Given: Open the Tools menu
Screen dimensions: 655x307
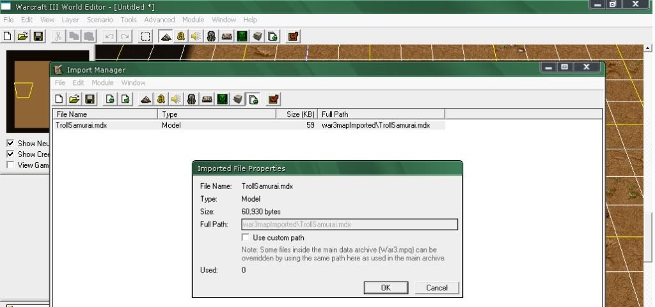Looking at the screenshot, I should 129,20.
